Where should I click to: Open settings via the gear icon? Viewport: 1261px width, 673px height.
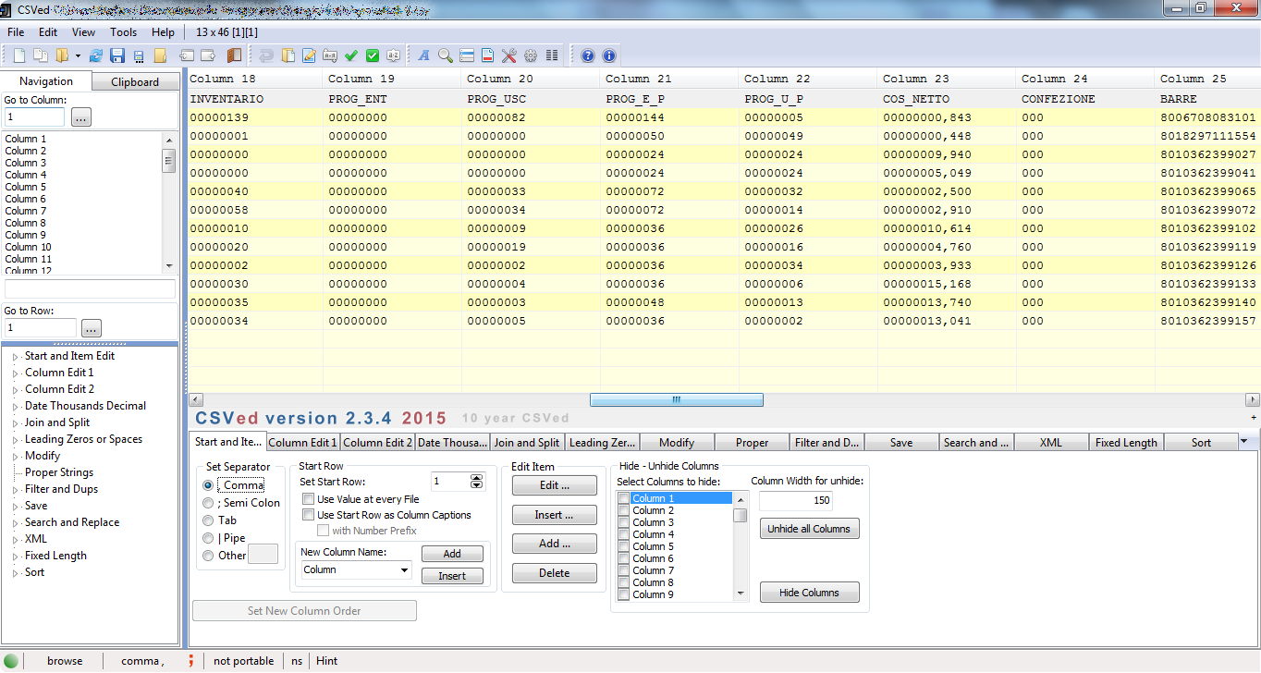531,55
